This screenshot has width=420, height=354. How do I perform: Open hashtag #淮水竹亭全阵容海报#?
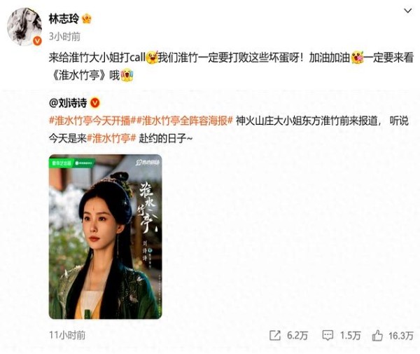point(185,121)
